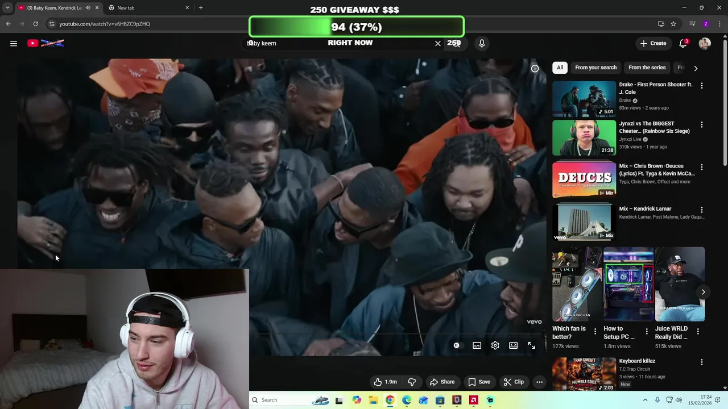Show hidden system tray icons chevron
Viewport: 728px width, 409px height.
click(645, 400)
